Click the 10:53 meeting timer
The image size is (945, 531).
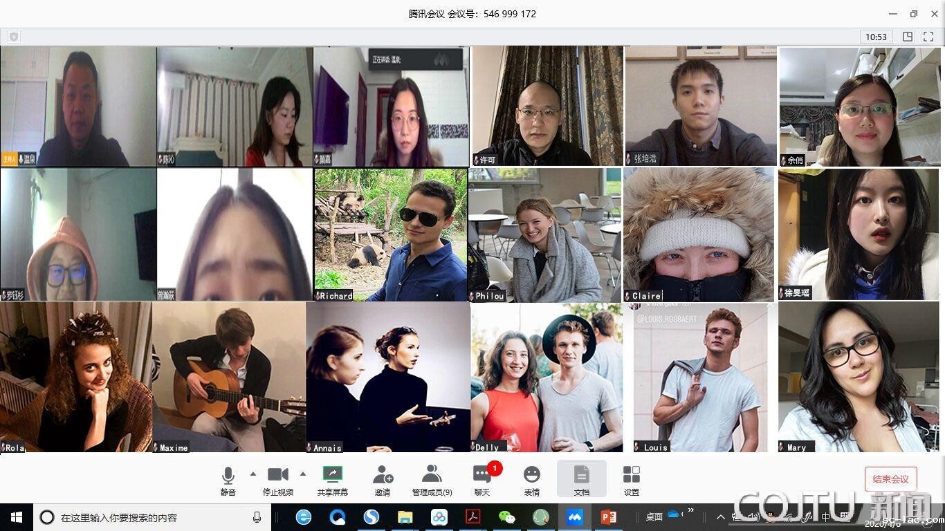(x=876, y=37)
